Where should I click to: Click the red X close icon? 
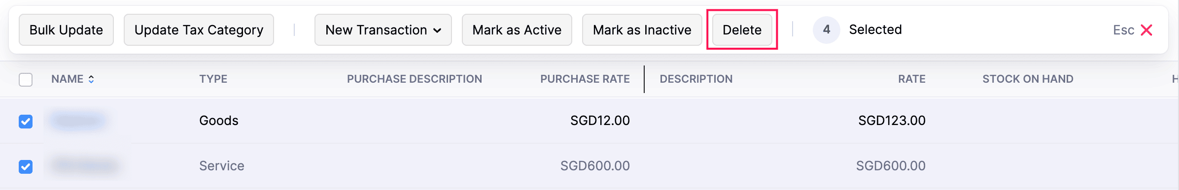pyautogui.click(x=1146, y=30)
